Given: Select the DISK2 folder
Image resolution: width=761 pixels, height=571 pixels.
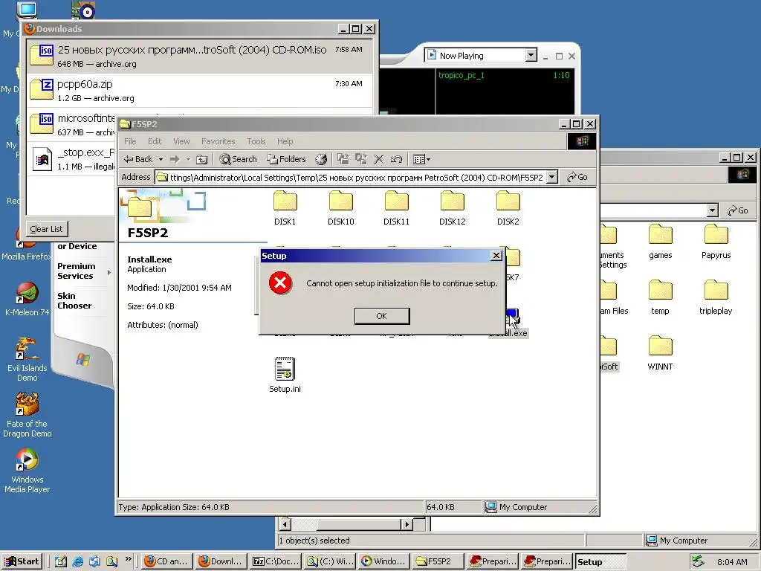Looking at the screenshot, I should 508,208.
